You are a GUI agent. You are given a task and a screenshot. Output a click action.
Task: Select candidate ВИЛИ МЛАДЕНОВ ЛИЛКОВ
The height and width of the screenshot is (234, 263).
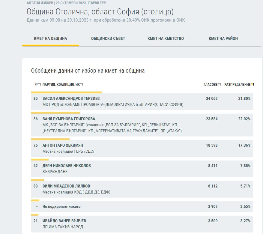(66, 186)
